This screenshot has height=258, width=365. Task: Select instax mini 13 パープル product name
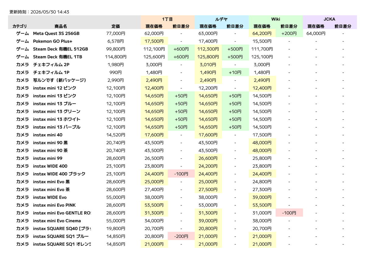[x=57, y=127]
